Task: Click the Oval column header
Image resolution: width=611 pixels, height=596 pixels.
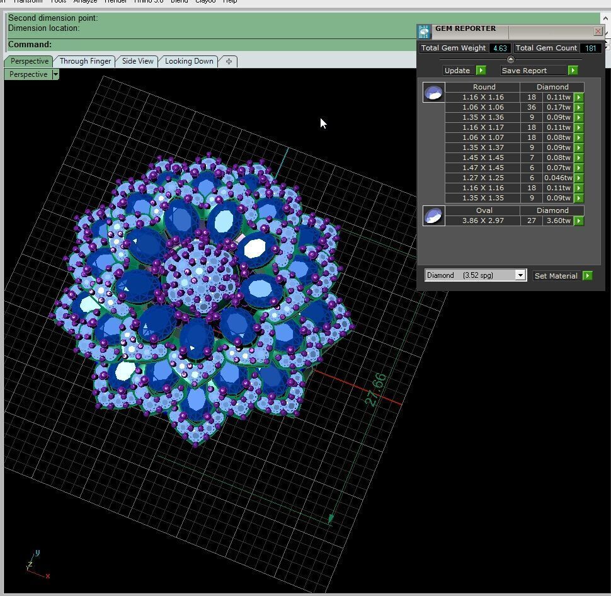Action: click(x=484, y=210)
